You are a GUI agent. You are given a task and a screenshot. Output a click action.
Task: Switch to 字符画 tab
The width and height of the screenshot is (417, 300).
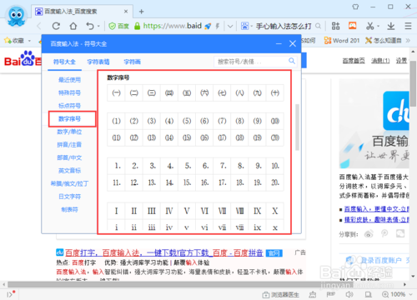tap(132, 62)
